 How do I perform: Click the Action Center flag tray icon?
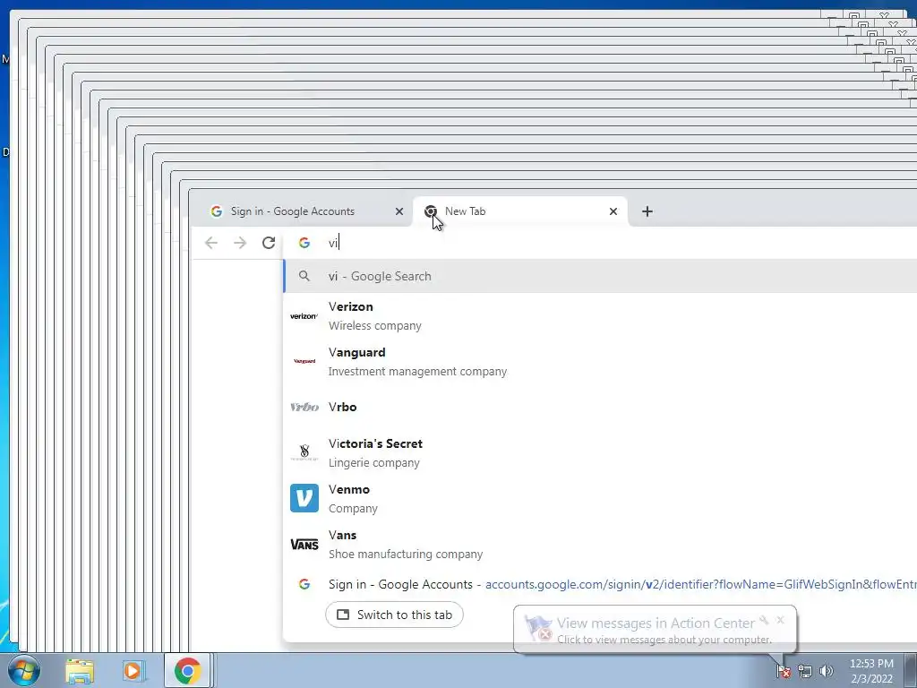784,670
